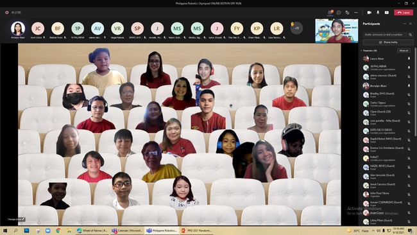The image size is (417, 235).
Task: Open the meeting chat icon
Action: tap(339, 12)
